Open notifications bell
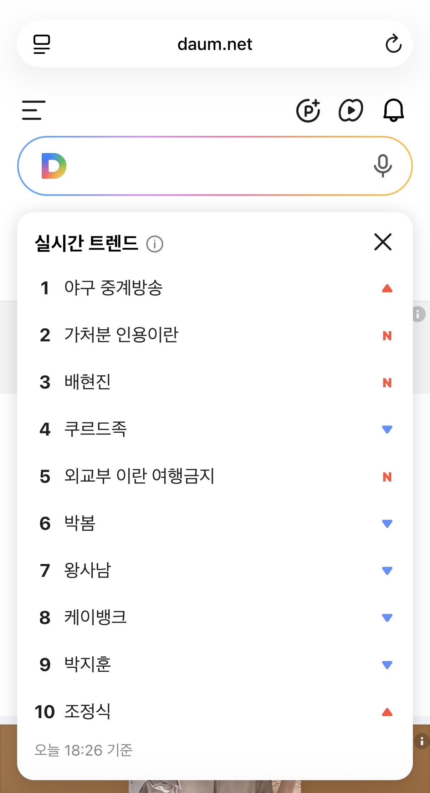Viewport: 430px width, 793px height. click(x=393, y=110)
